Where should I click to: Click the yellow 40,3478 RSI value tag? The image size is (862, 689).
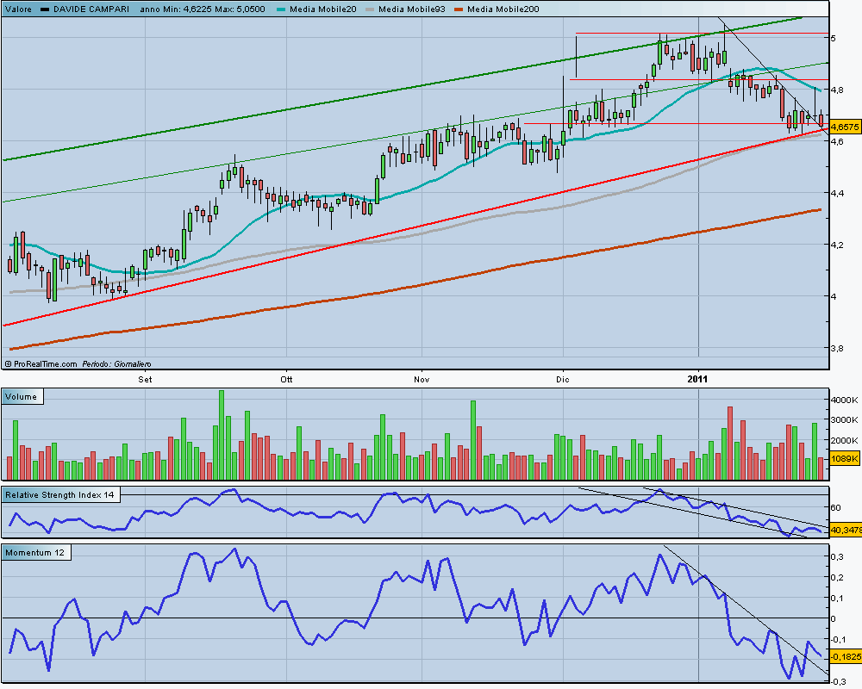[x=846, y=531]
